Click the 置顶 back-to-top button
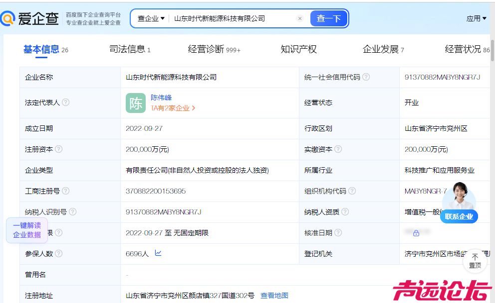The height and width of the screenshot is (303, 495). coord(475,261)
